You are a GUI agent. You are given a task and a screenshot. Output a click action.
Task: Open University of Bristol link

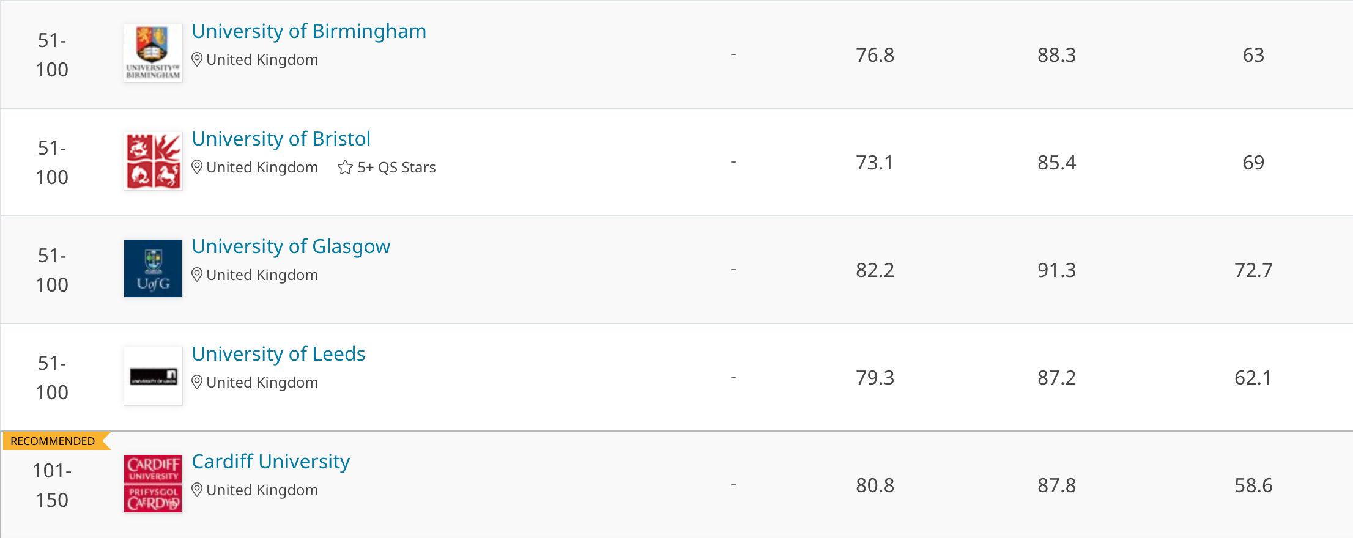click(x=281, y=139)
